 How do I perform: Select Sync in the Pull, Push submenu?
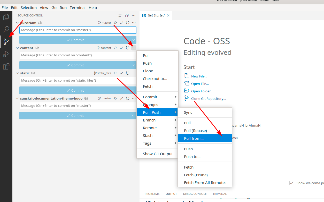[205, 112]
